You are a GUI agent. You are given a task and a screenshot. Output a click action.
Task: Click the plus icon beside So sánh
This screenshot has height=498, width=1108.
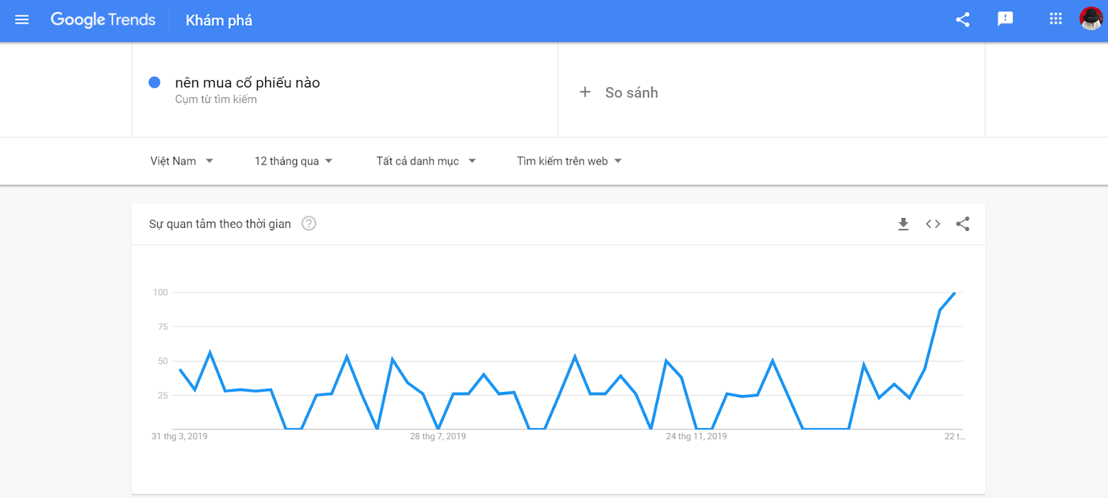585,92
